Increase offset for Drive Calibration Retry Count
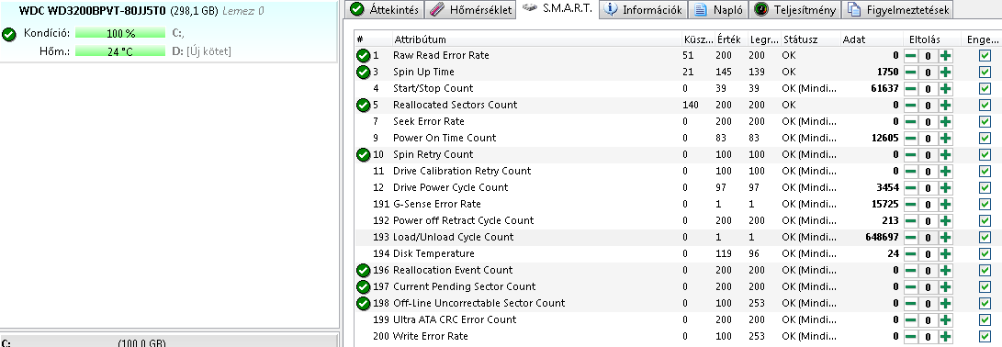This screenshot has width=1002, height=347. point(945,172)
